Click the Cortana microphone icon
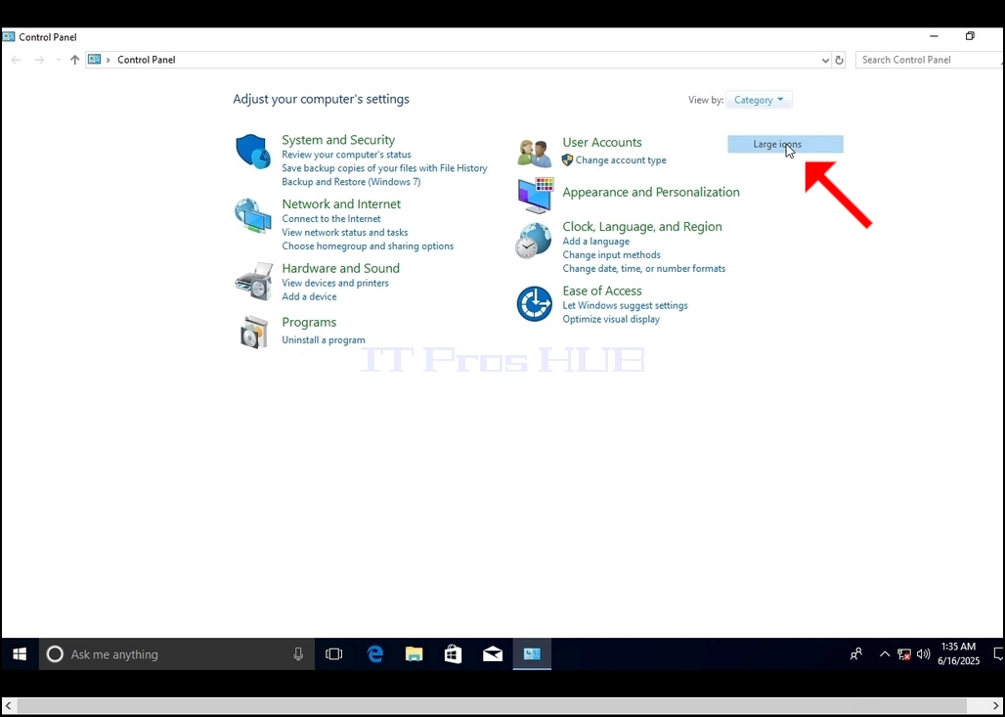This screenshot has height=717, width=1005. [298, 654]
